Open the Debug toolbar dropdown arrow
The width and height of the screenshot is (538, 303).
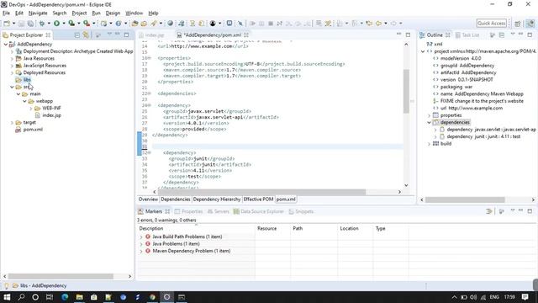(x=49, y=24)
